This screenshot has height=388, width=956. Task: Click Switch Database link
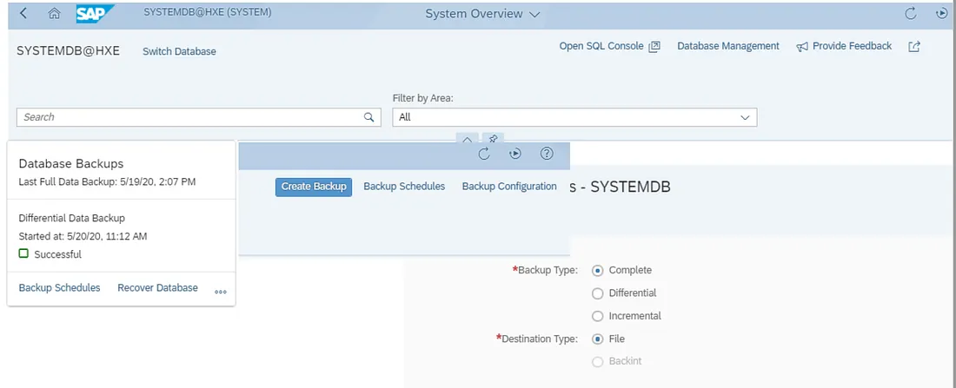179,52
